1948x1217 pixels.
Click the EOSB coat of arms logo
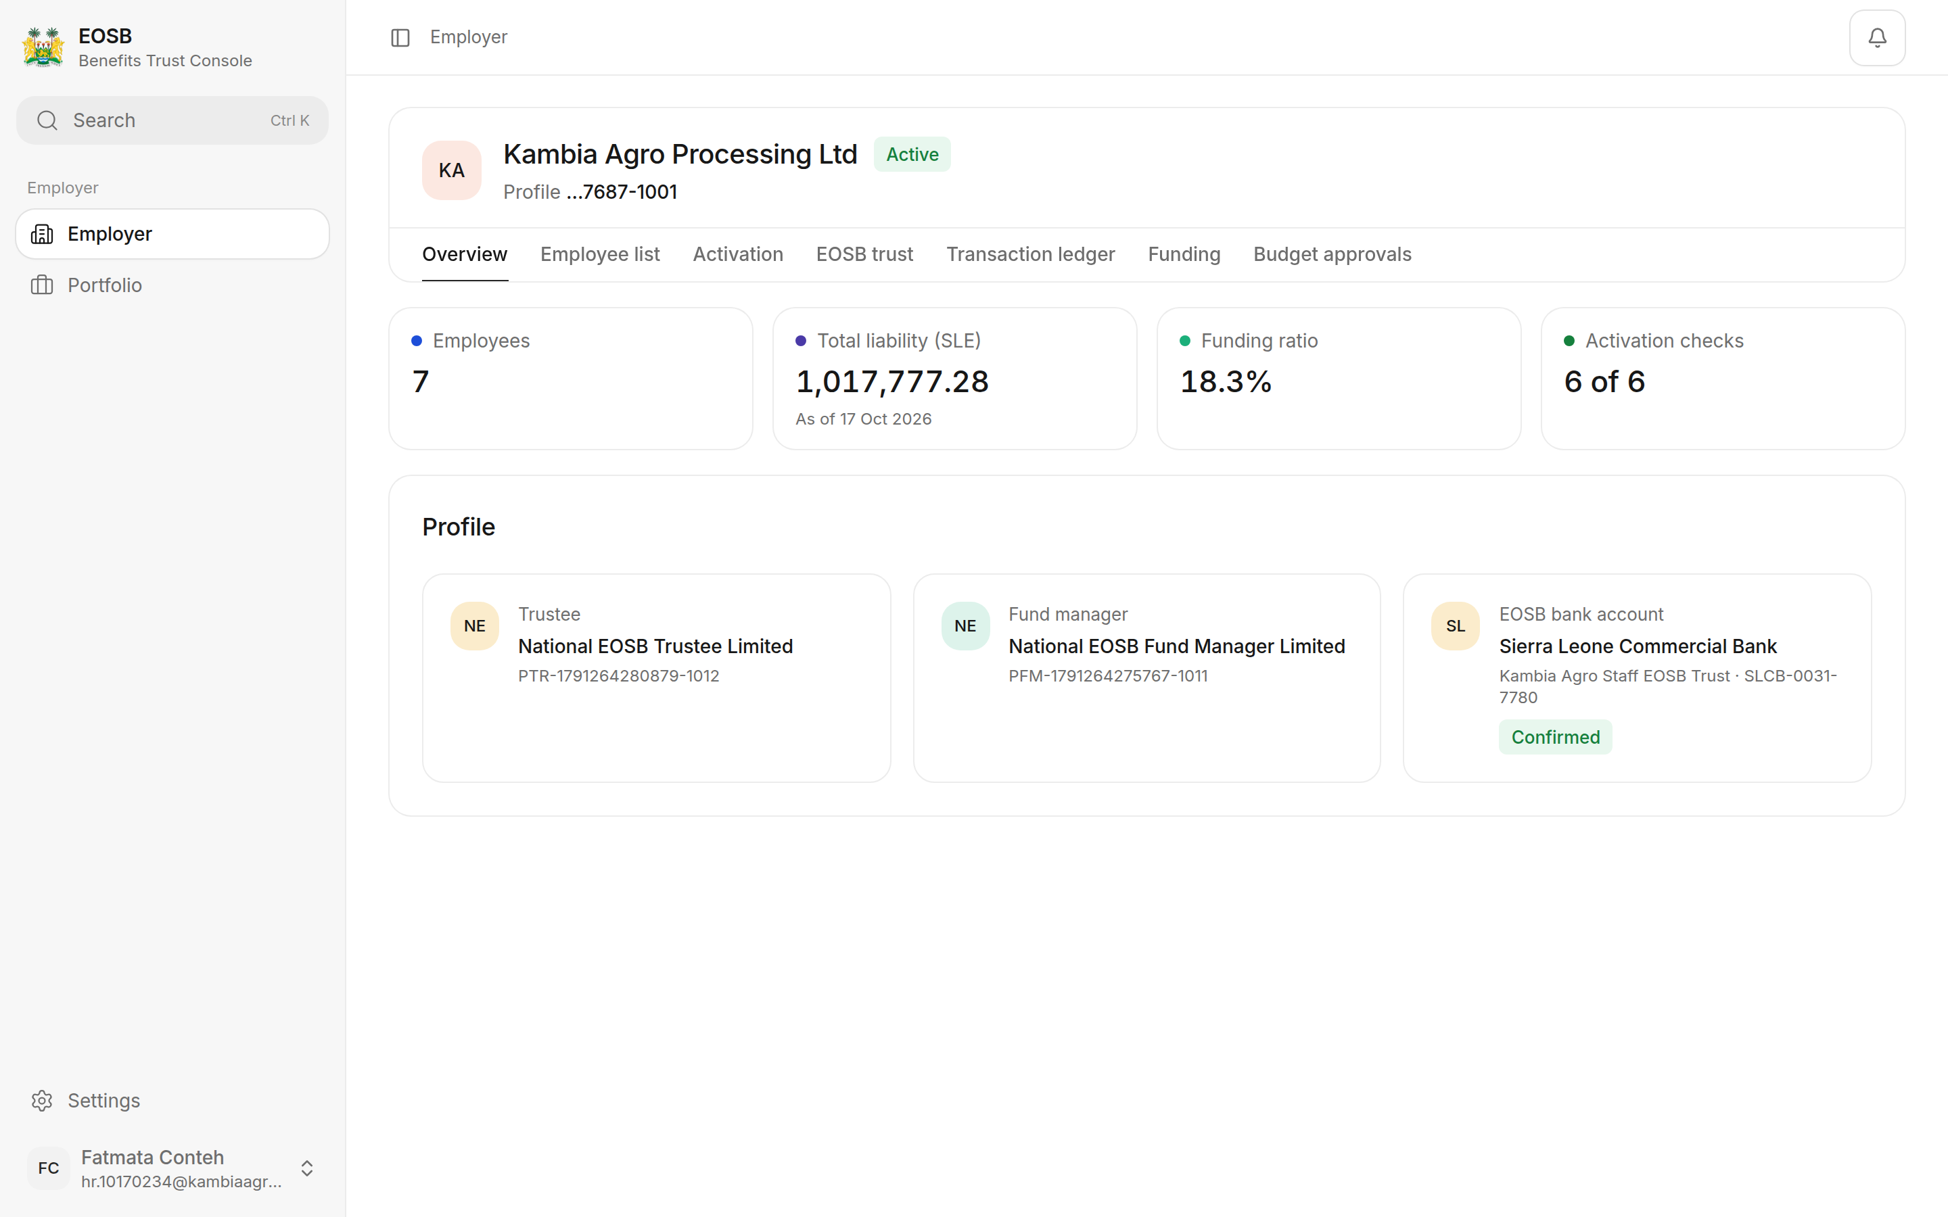(x=43, y=47)
